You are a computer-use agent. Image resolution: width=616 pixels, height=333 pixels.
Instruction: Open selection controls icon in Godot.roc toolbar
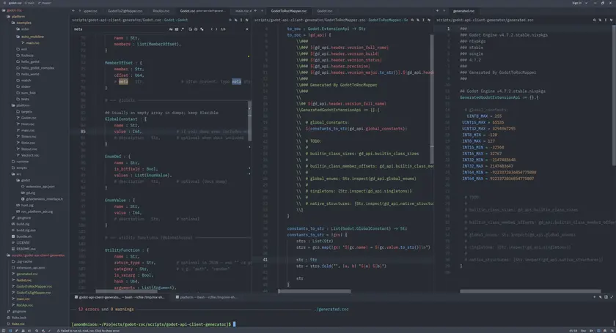coord(241,20)
